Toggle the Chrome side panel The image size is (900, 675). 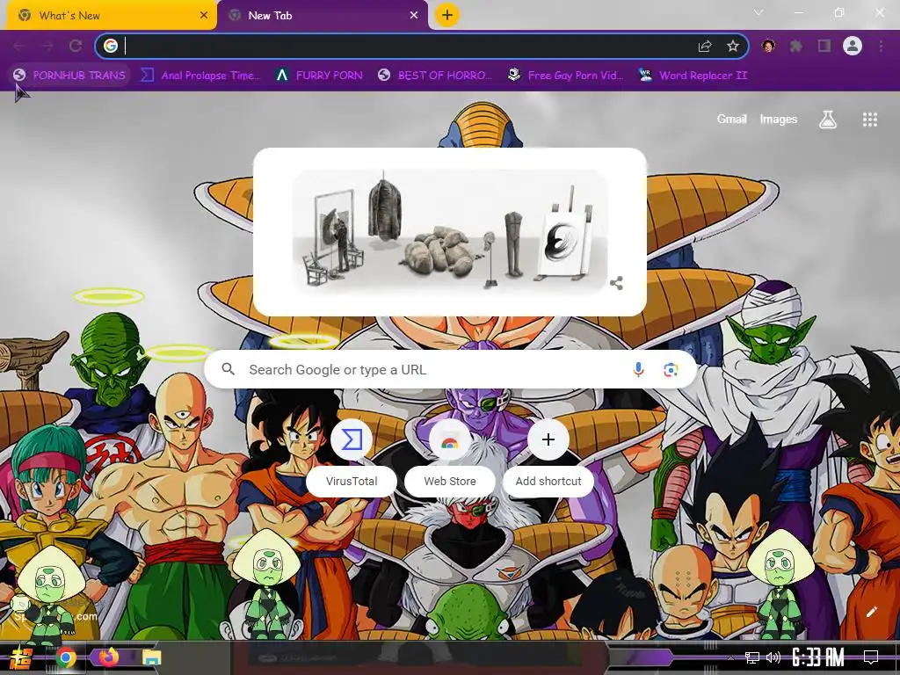point(824,46)
